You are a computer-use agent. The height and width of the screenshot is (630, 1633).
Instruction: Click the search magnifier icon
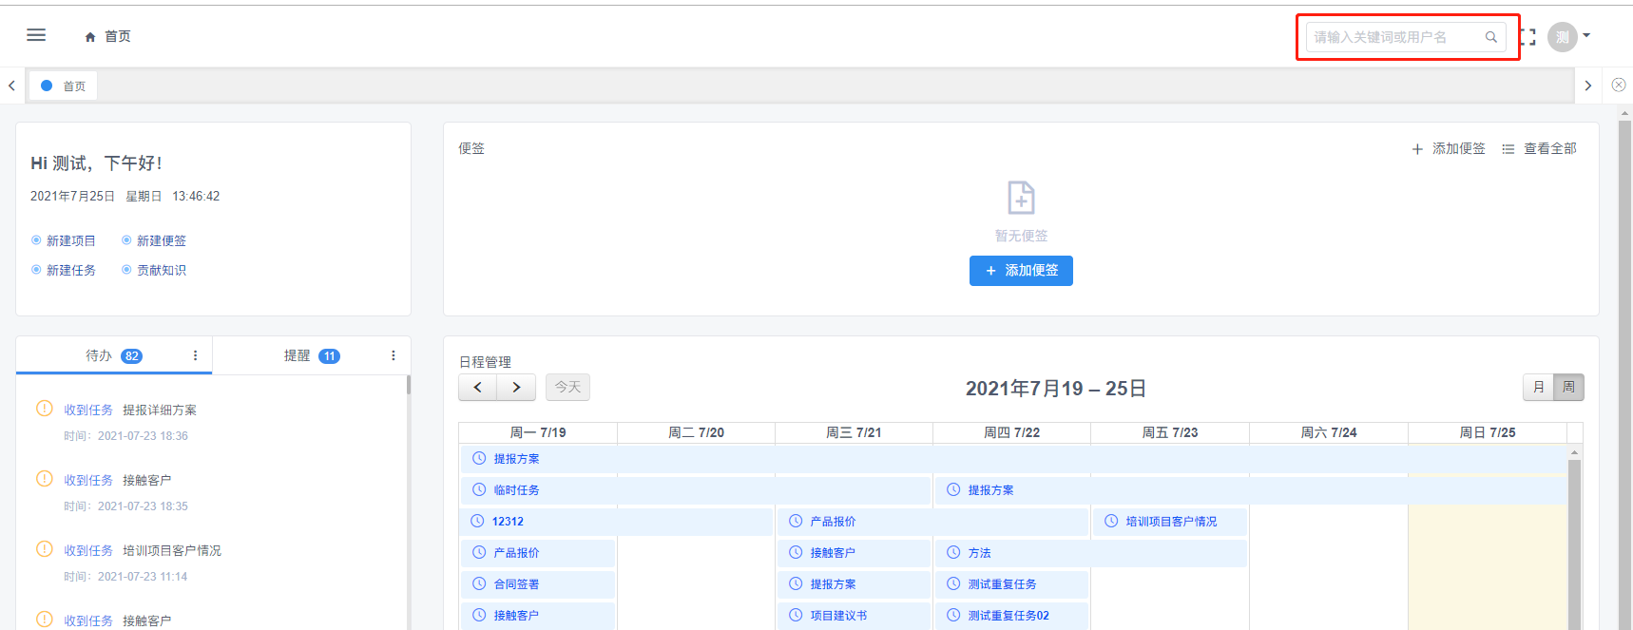(x=1491, y=37)
